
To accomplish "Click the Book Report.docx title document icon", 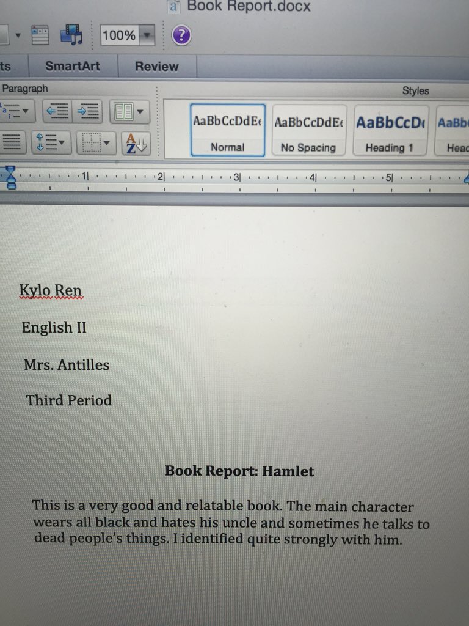I will coord(174,6).
